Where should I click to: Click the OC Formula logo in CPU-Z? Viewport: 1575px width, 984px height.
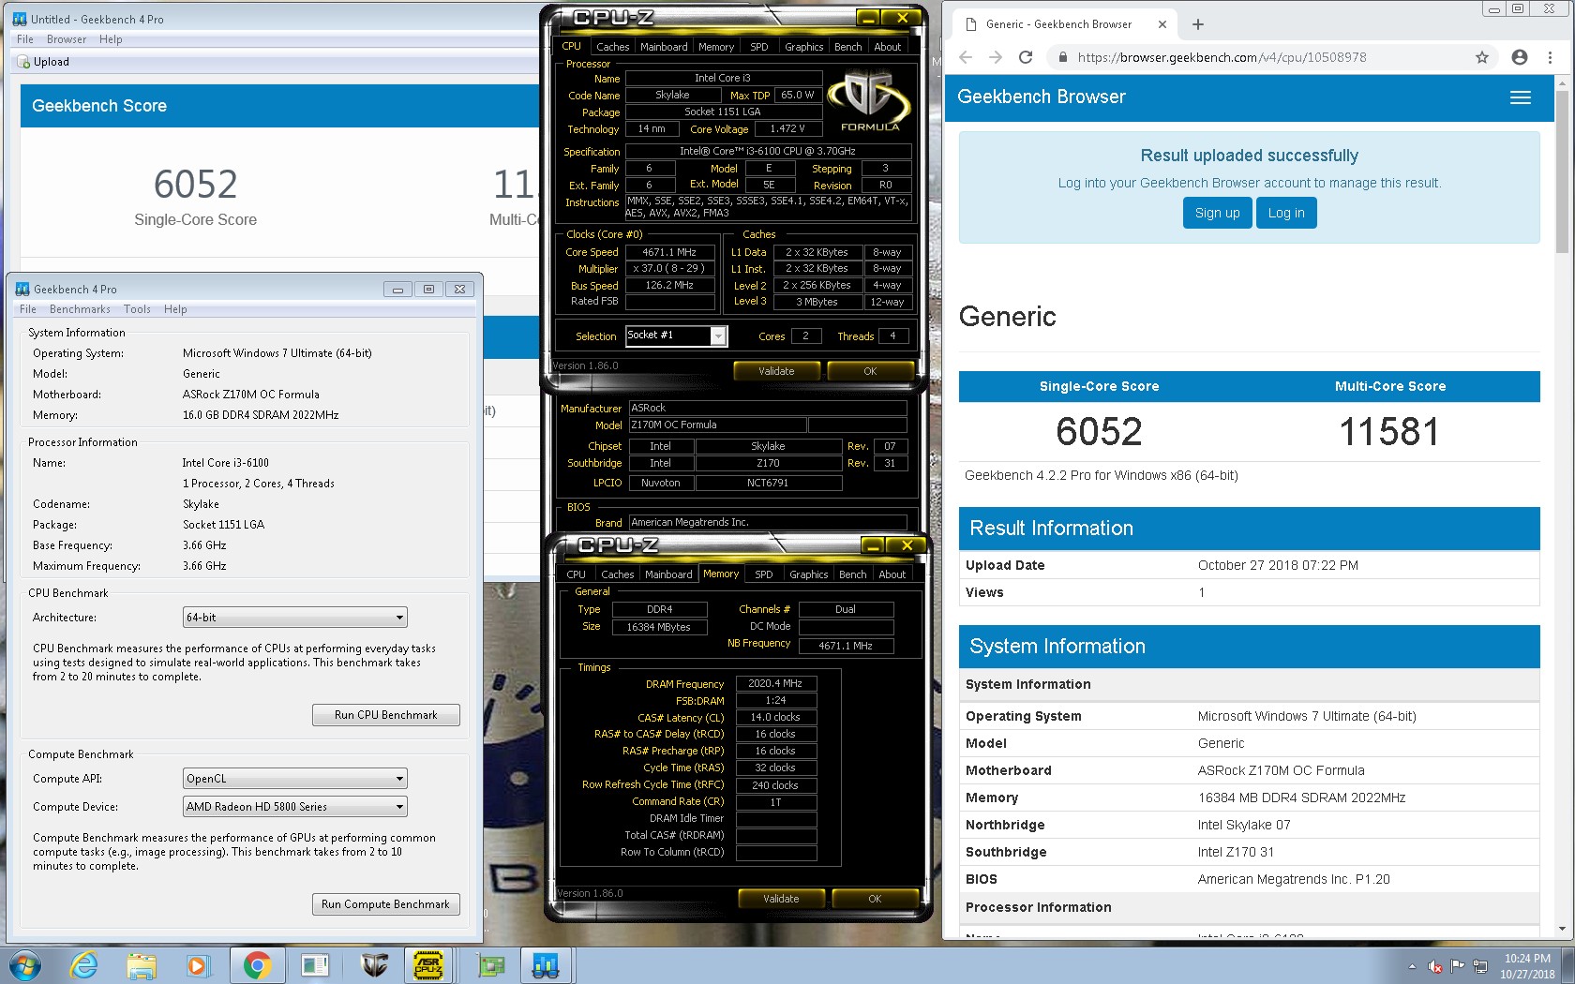(870, 102)
